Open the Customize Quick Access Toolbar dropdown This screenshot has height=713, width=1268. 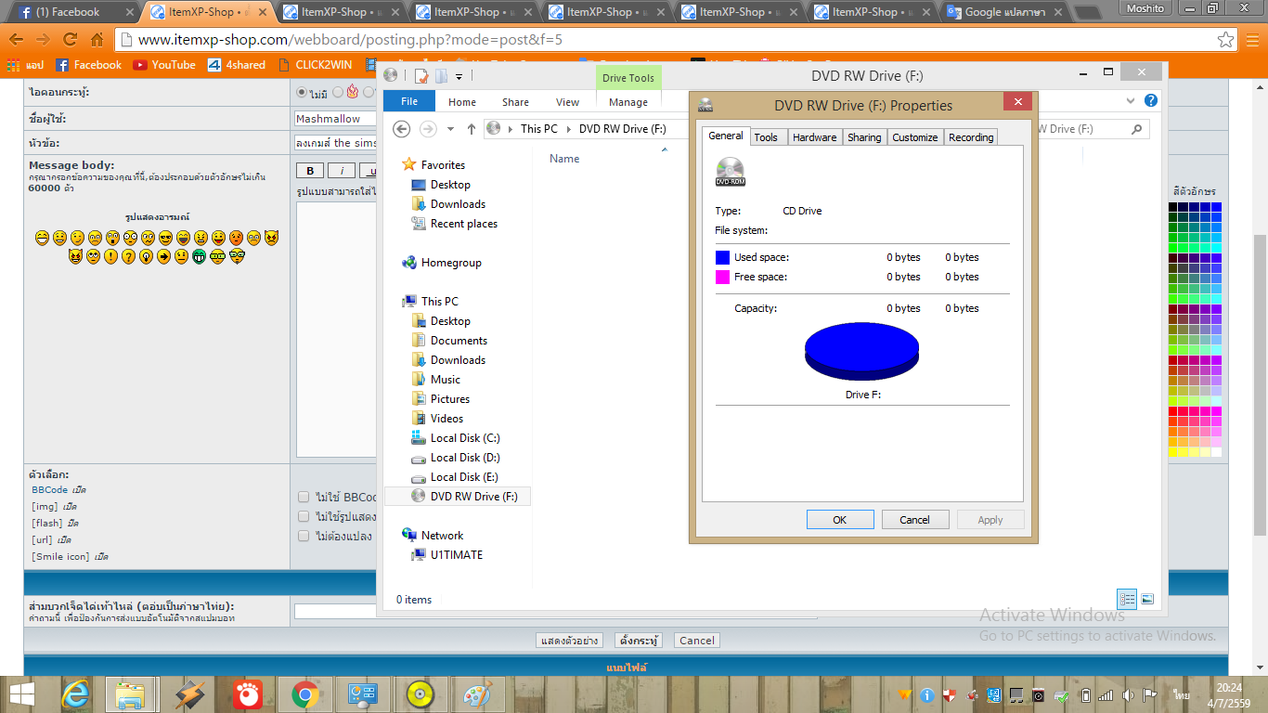(459, 76)
